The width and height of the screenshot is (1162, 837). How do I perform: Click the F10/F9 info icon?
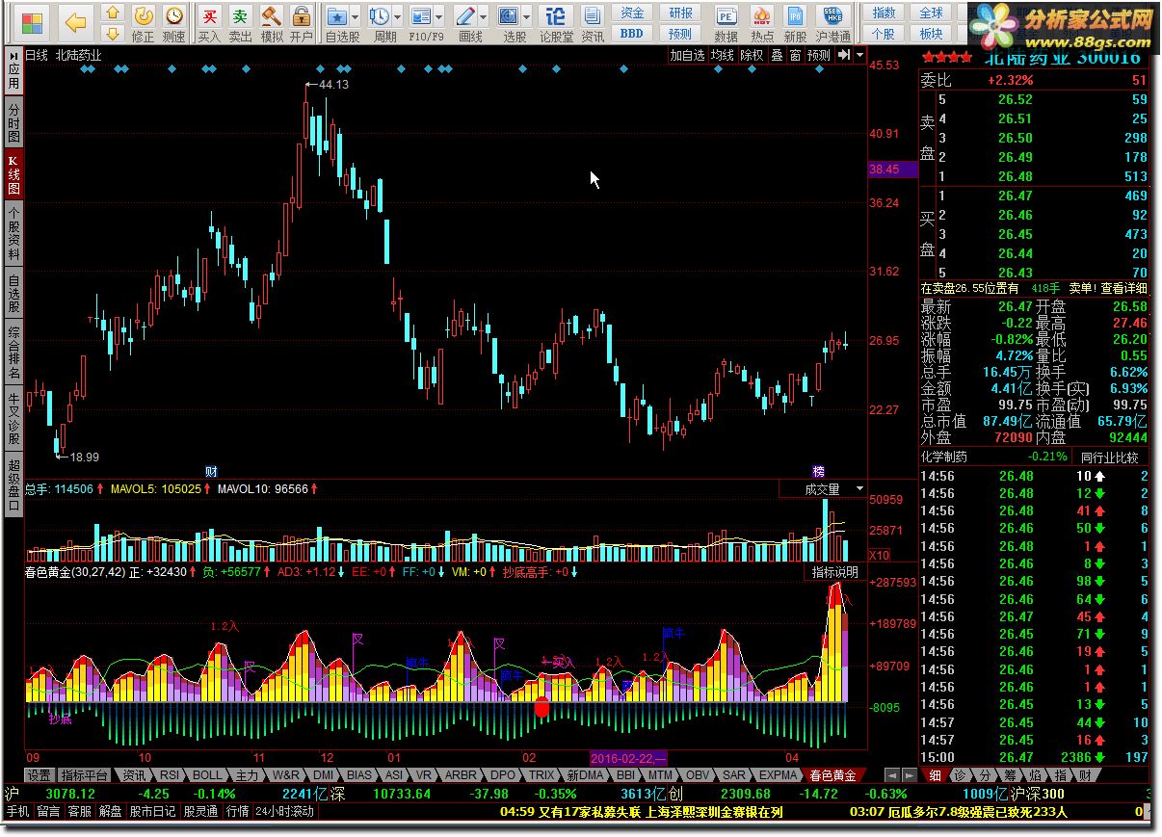[x=420, y=16]
